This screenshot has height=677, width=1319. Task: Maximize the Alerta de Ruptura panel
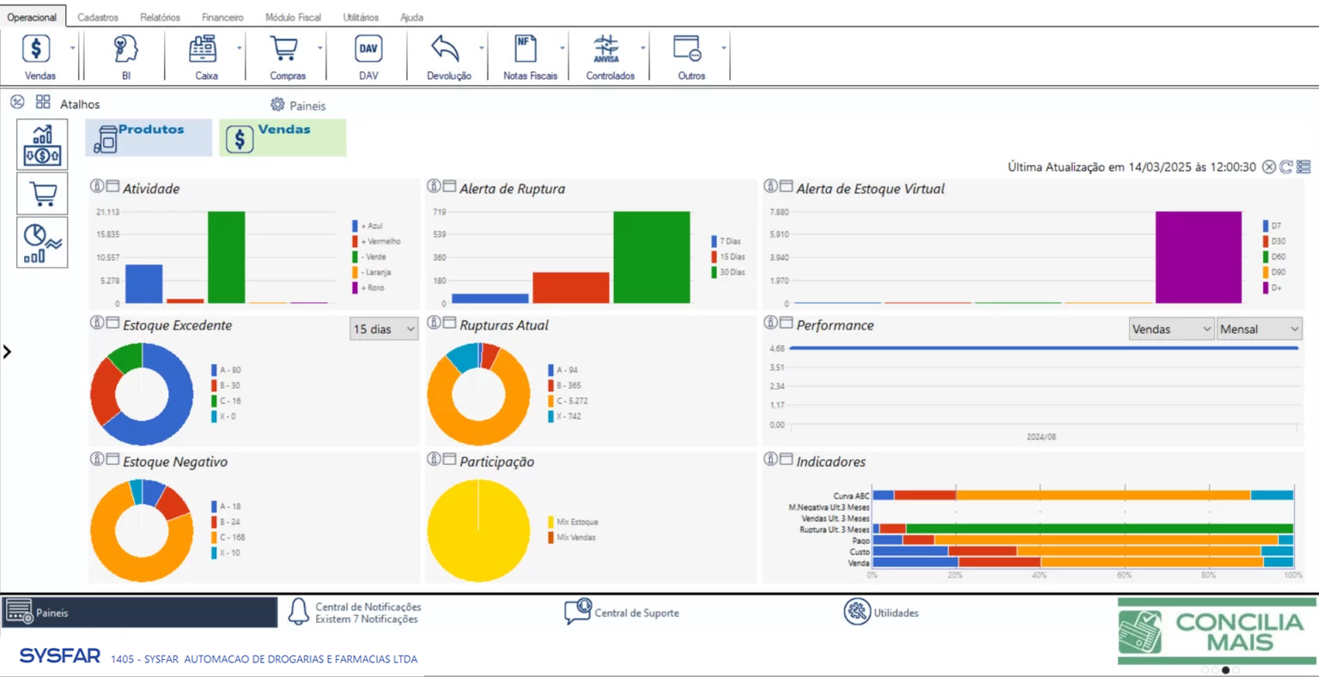(449, 186)
